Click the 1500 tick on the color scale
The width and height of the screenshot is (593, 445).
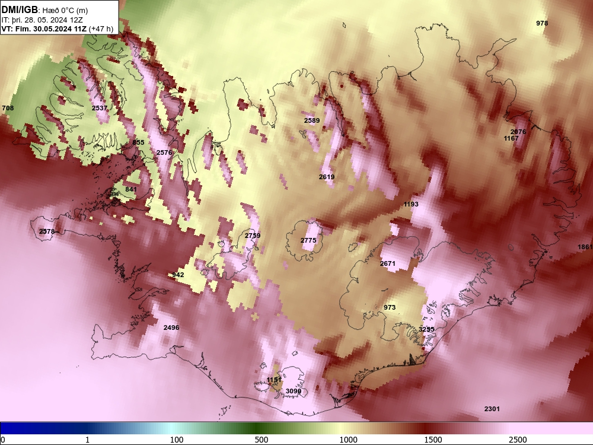[433, 439]
